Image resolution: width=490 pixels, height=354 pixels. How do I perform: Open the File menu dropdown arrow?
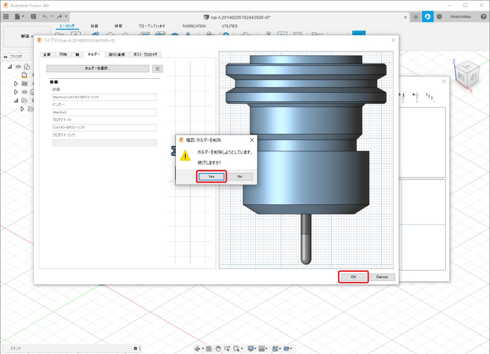(23, 17)
